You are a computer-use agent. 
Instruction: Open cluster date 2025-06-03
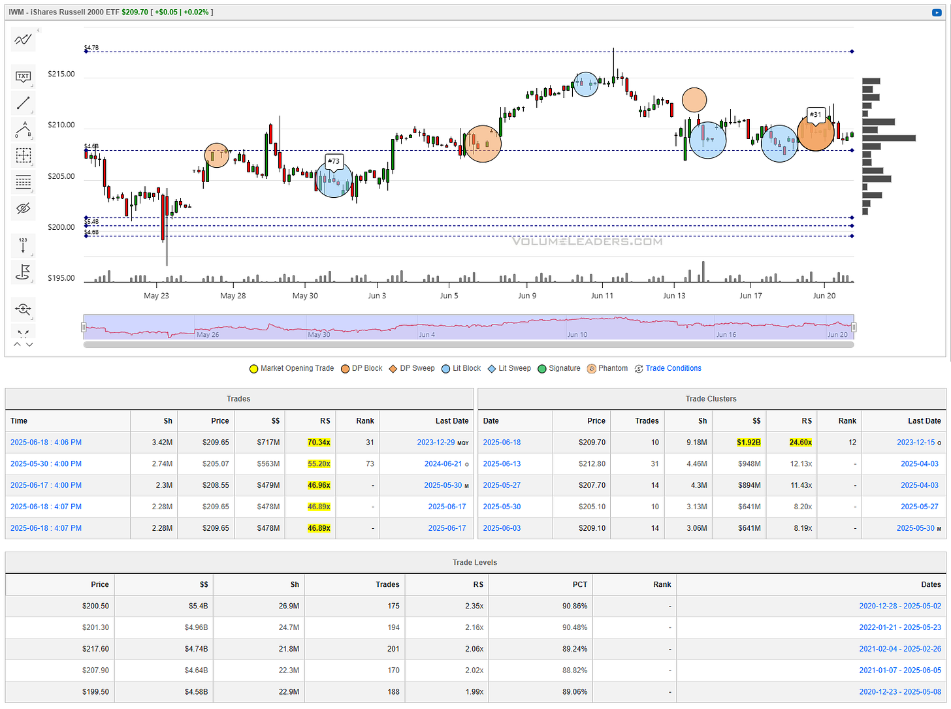502,528
